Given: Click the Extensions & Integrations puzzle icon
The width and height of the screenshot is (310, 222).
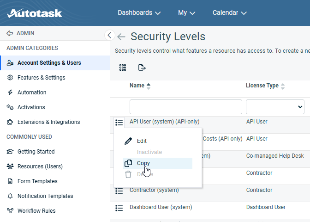Looking at the screenshot, I should [10, 122].
